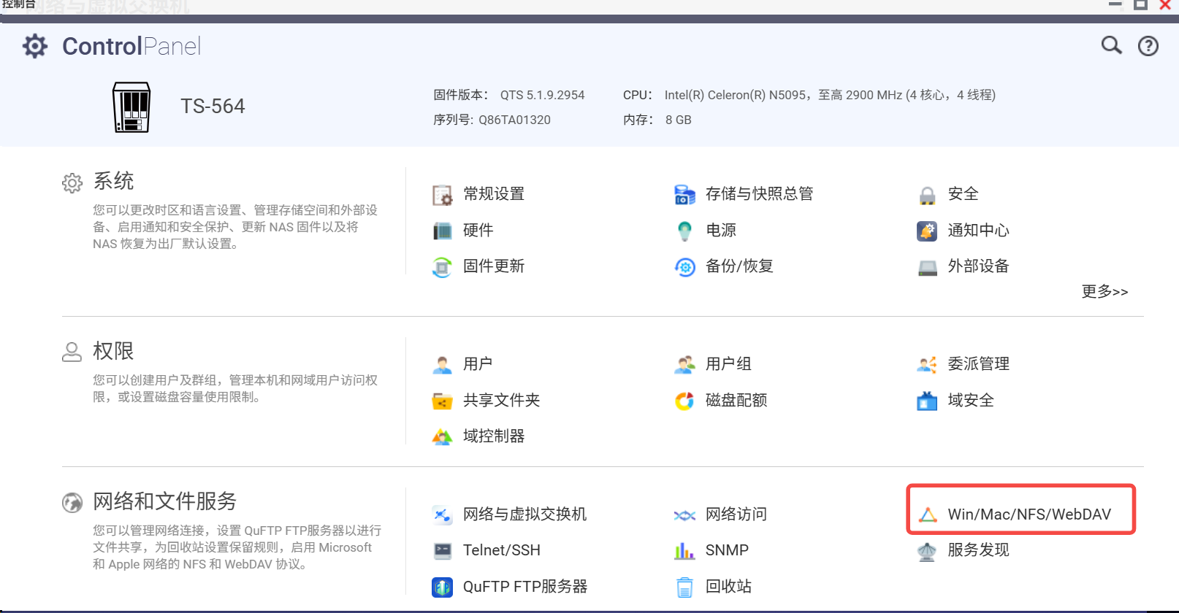Open the 常规设置 icon
Screen dimensions: 1179x613
tap(442, 194)
